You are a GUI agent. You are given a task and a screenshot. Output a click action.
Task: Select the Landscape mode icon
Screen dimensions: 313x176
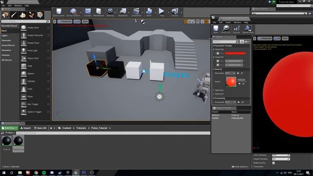point(22,15)
